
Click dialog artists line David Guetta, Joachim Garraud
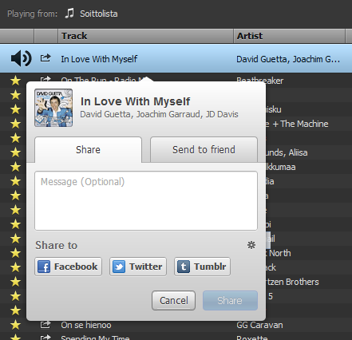(159, 114)
